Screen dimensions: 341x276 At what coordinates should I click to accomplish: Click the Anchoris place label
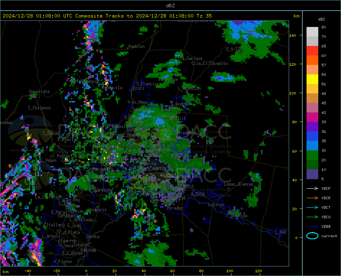pos(97,210)
